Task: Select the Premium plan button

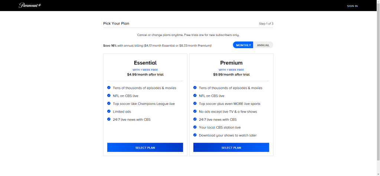Action: click(231, 147)
